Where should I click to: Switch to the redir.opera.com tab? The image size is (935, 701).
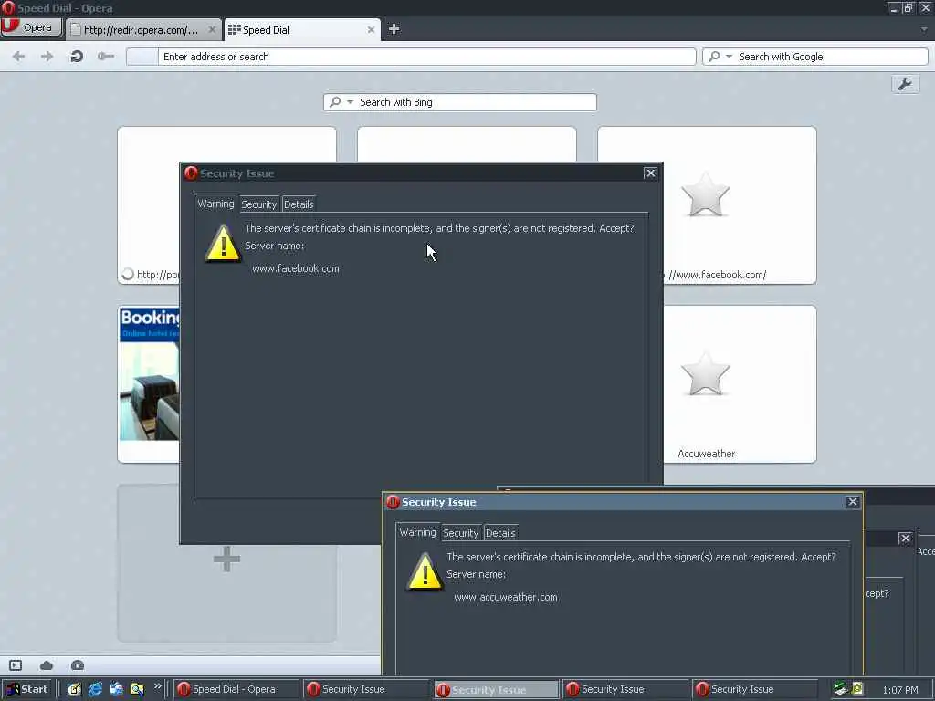coord(142,30)
